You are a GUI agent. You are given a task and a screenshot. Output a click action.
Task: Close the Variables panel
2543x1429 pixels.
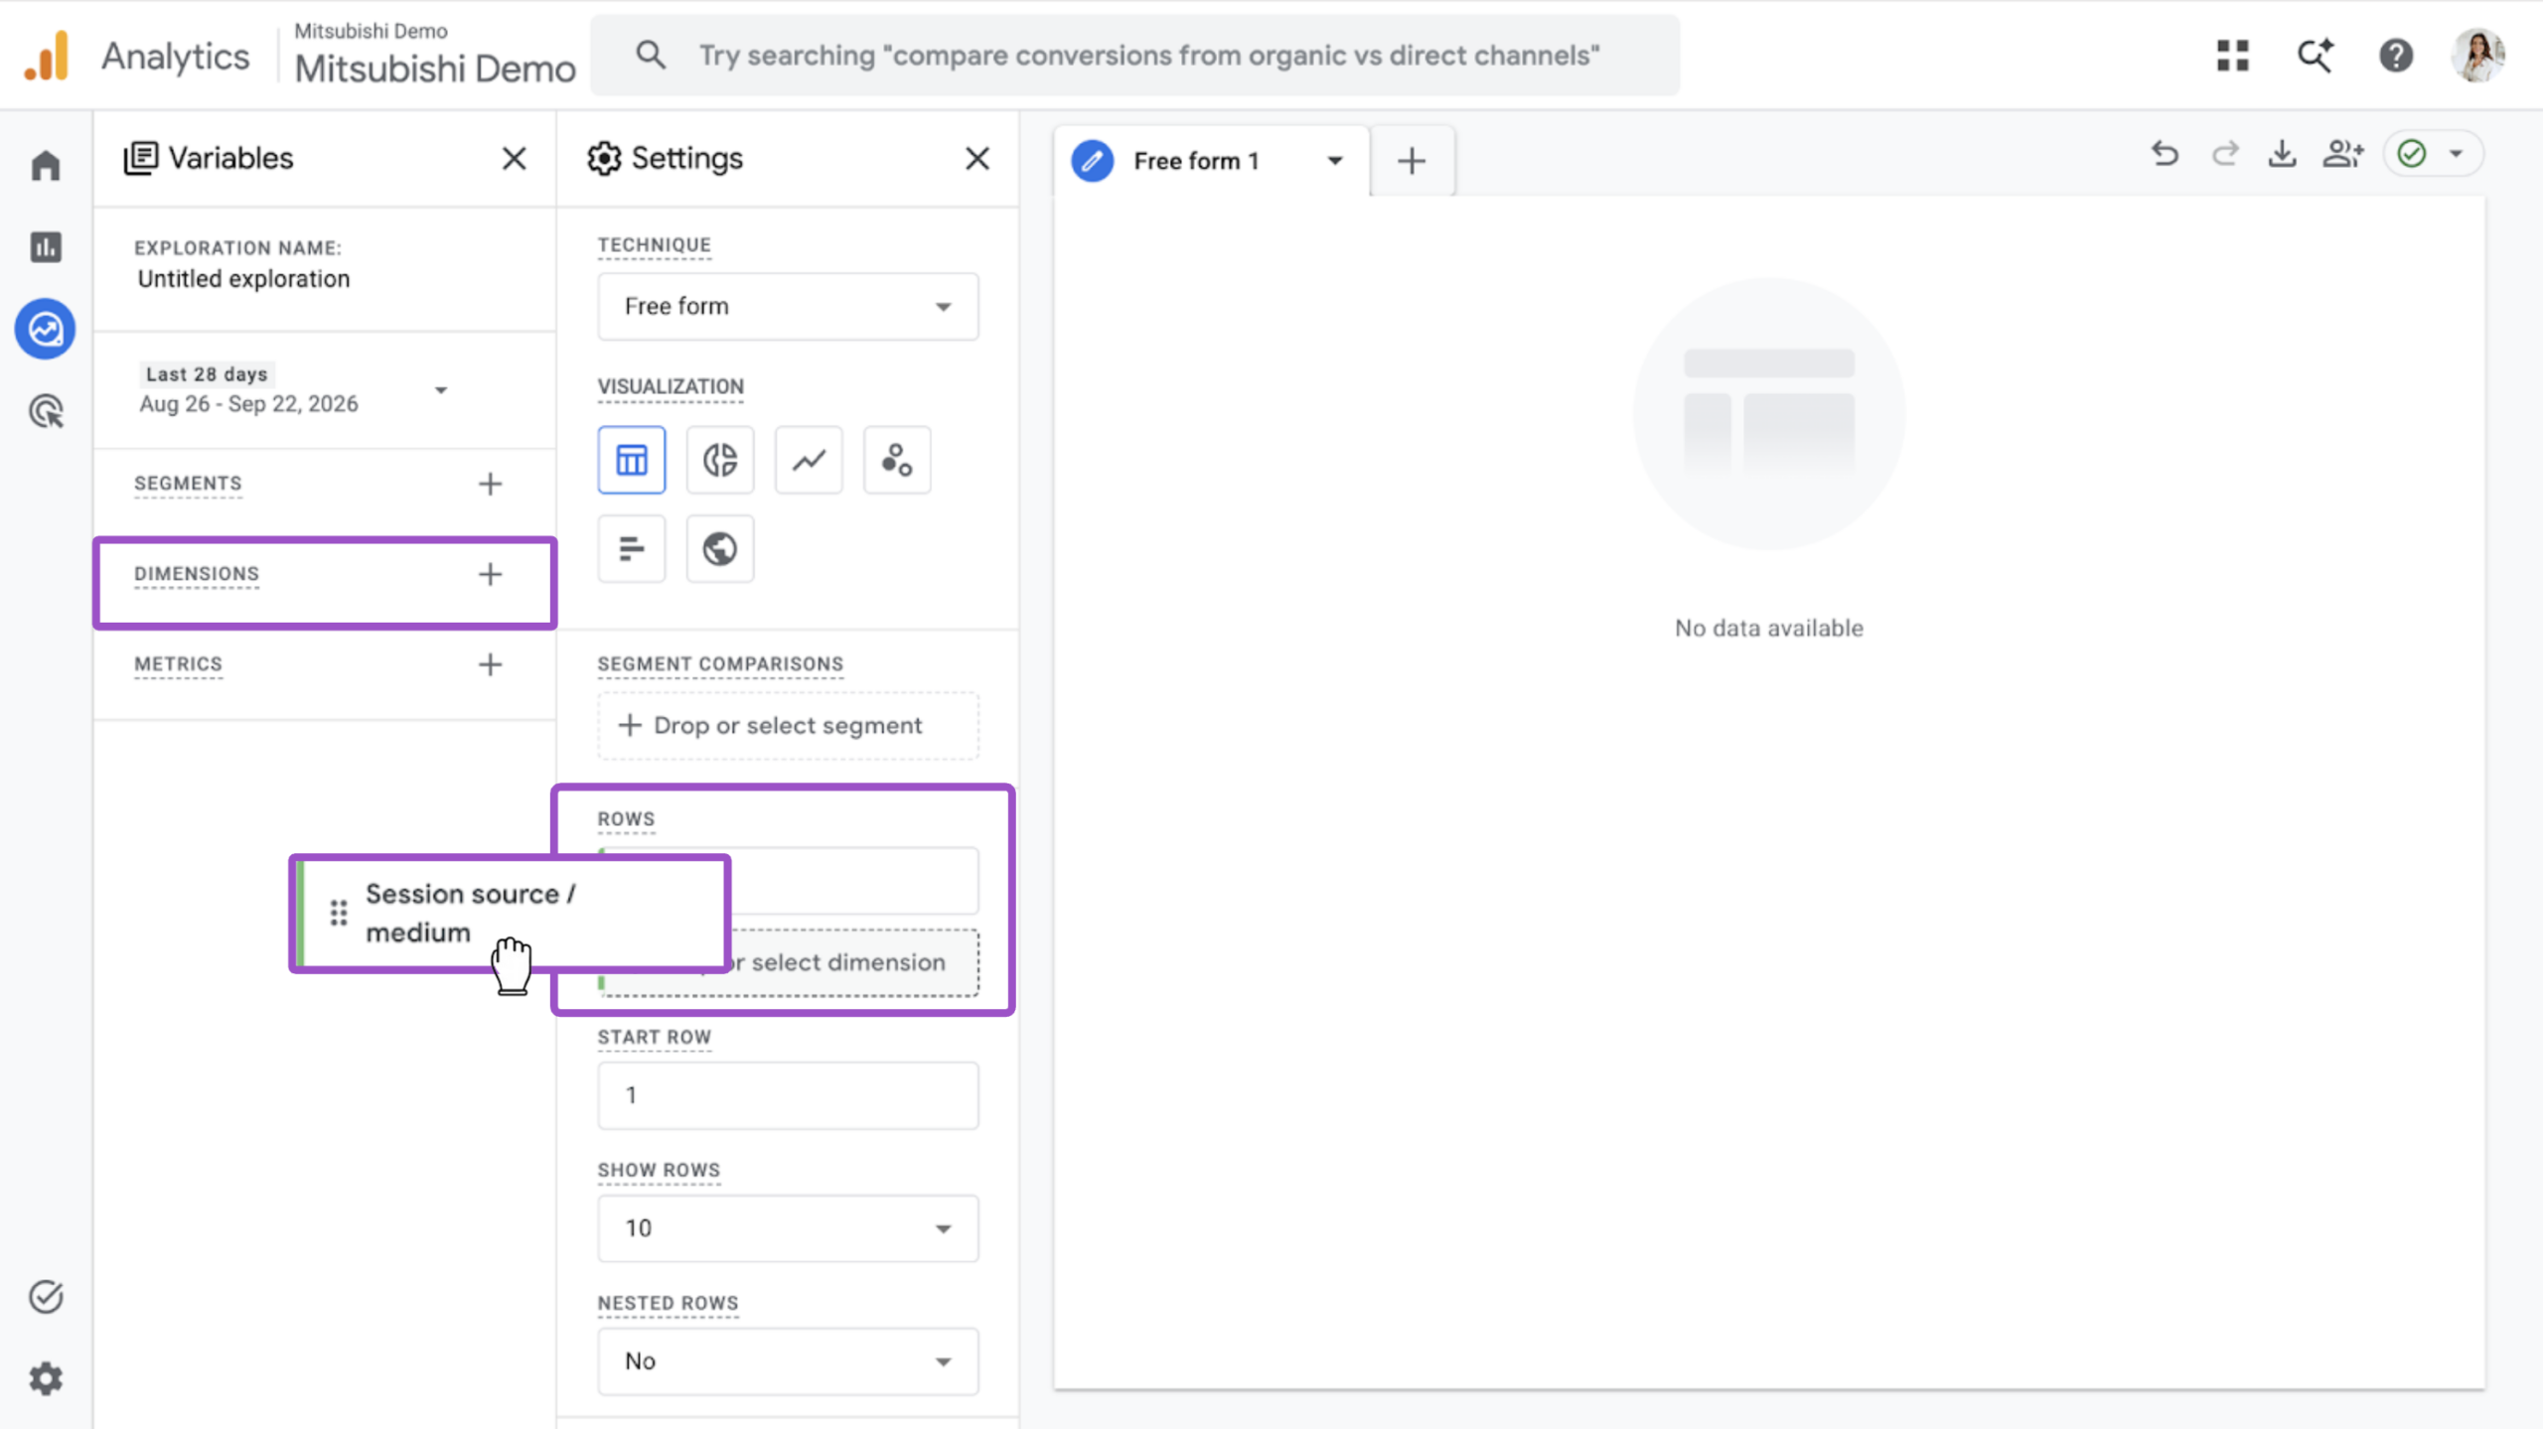pos(514,158)
